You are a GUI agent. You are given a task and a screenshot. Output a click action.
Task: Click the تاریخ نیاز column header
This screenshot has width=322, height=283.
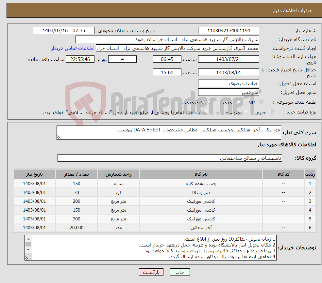(34, 174)
